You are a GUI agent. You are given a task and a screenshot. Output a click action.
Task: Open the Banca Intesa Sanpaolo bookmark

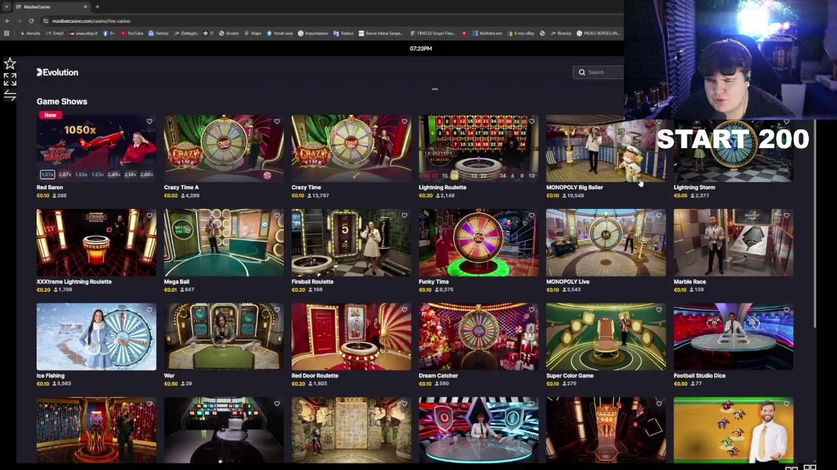tap(381, 33)
